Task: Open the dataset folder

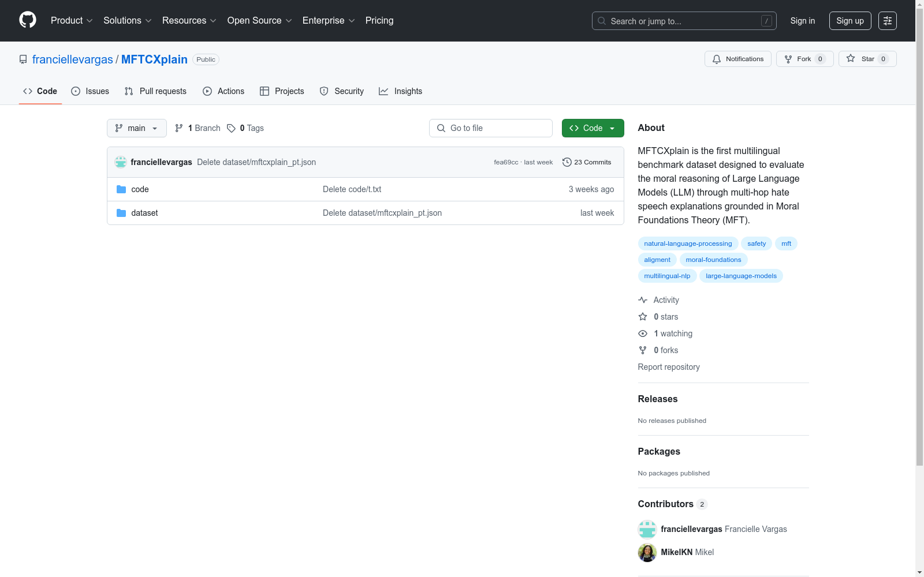Action: pos(144,213)
